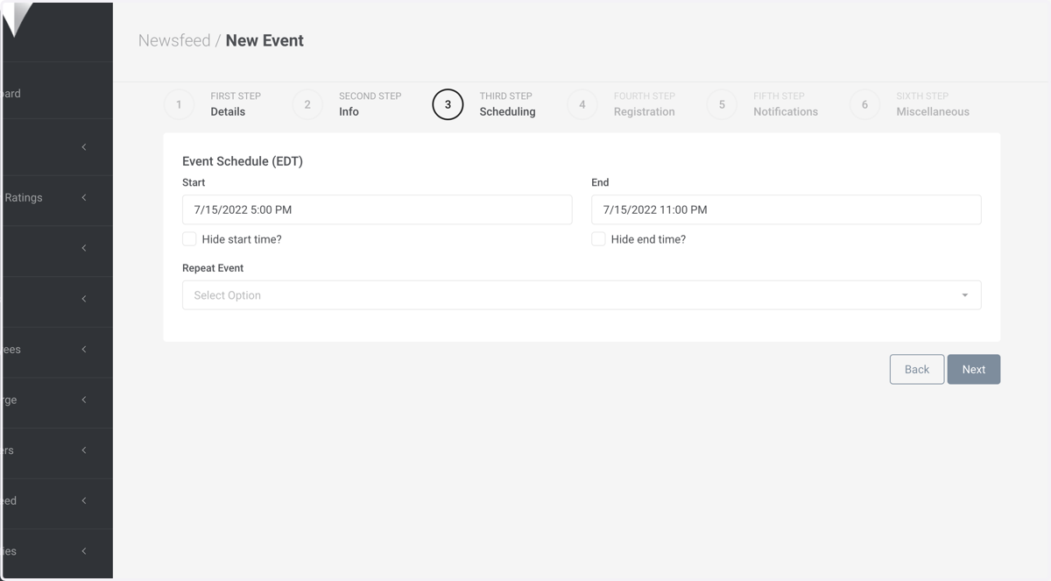The image size is (1051, 581).
Task: Click step number 1 circle
Action: tap(179, 104)
